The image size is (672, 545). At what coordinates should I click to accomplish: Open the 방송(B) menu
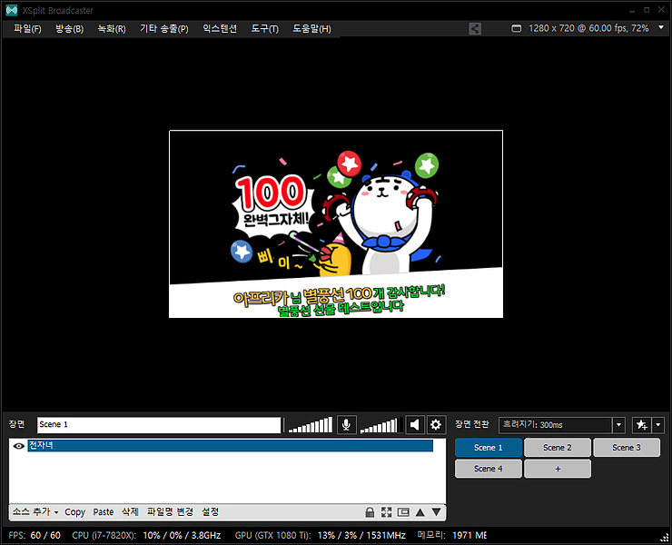click(69, 29)
